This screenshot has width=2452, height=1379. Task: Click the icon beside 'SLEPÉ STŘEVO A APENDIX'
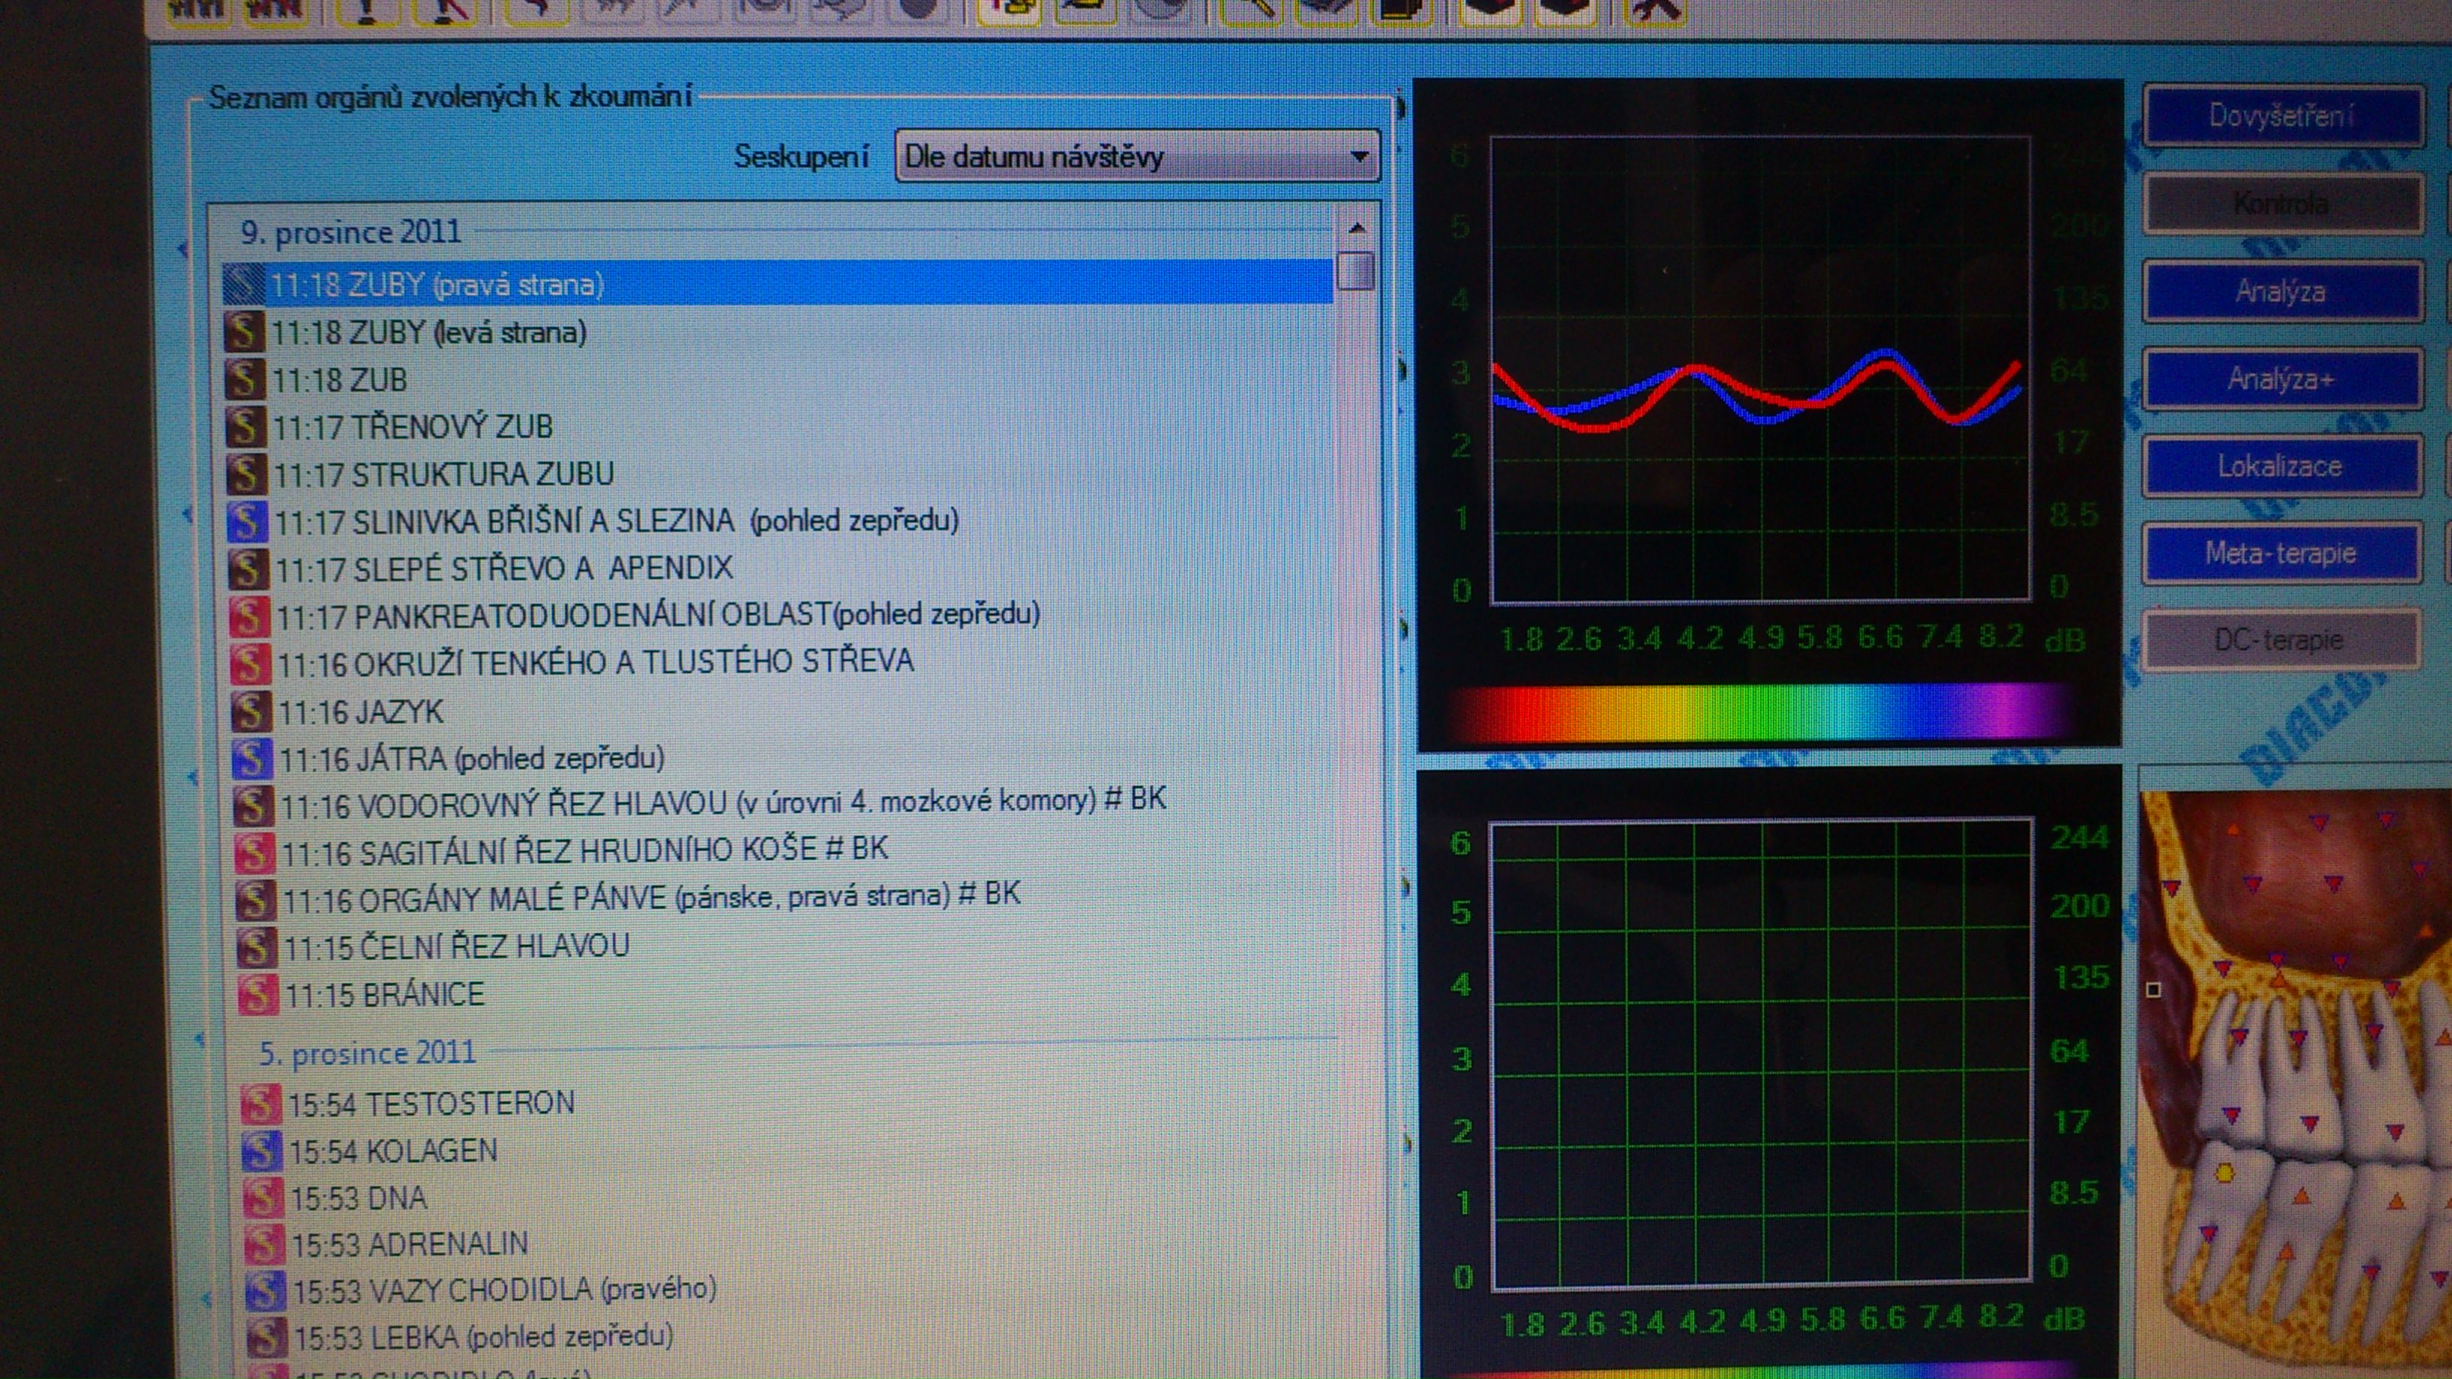[x=249, y=568]
